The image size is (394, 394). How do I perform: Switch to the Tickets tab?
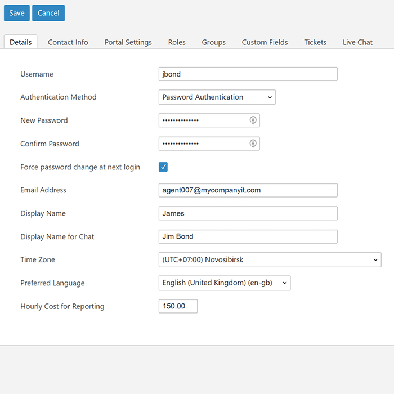point(315,42)
